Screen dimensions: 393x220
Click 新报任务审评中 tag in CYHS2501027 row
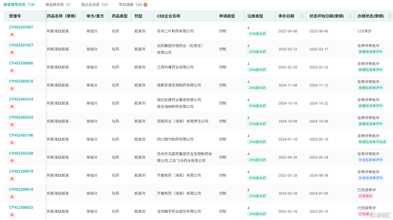(x=371, y=52)
